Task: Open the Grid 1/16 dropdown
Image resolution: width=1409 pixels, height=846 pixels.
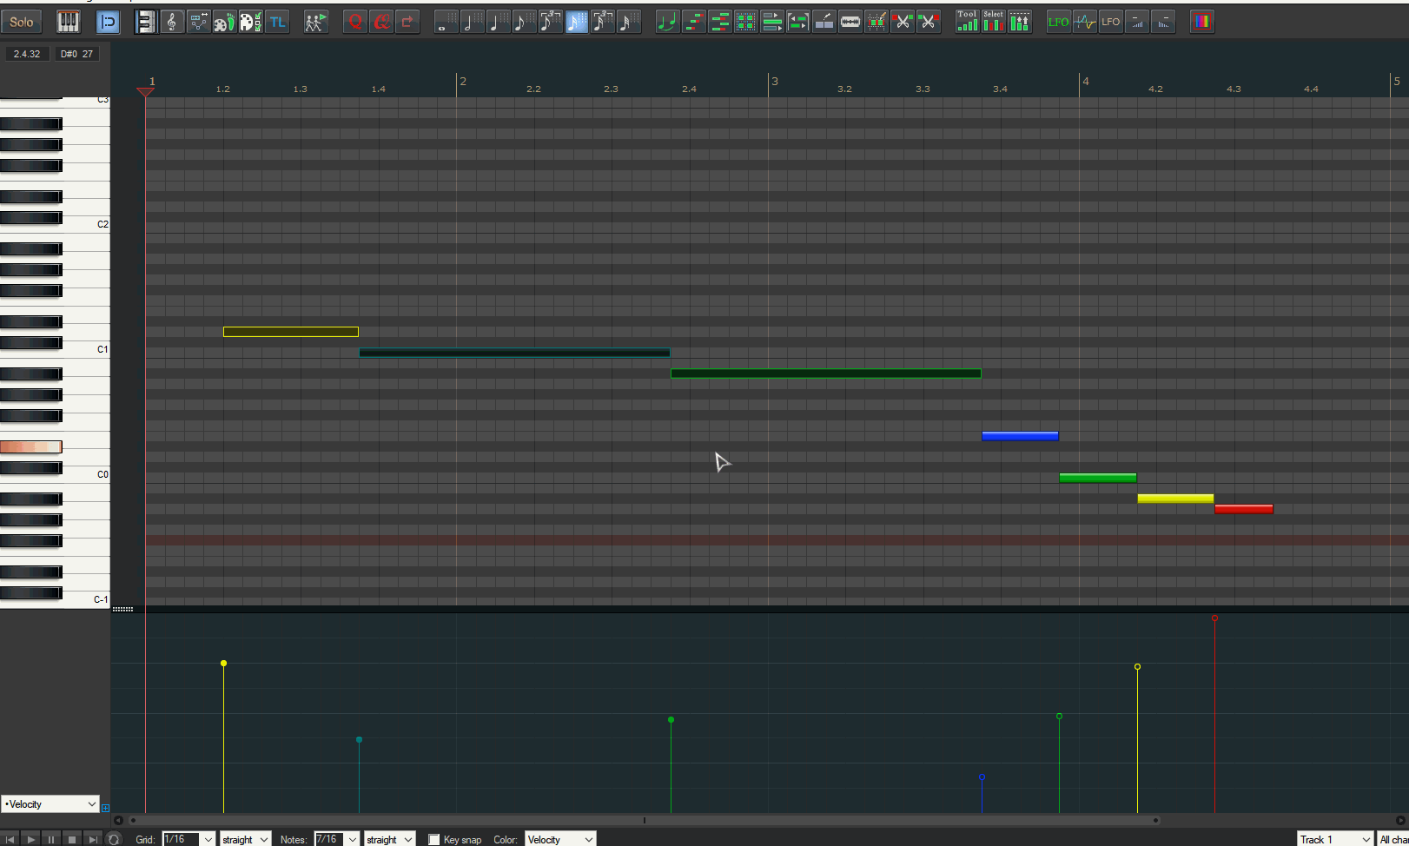Action: coord(188,839)
